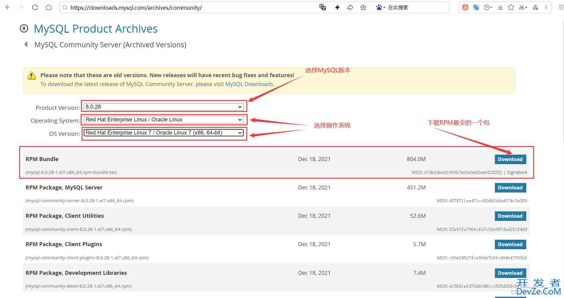This screenshot has width=564, height=298.
Task: Open the hamburger main menu icon
Action: [x=561, y=7]
